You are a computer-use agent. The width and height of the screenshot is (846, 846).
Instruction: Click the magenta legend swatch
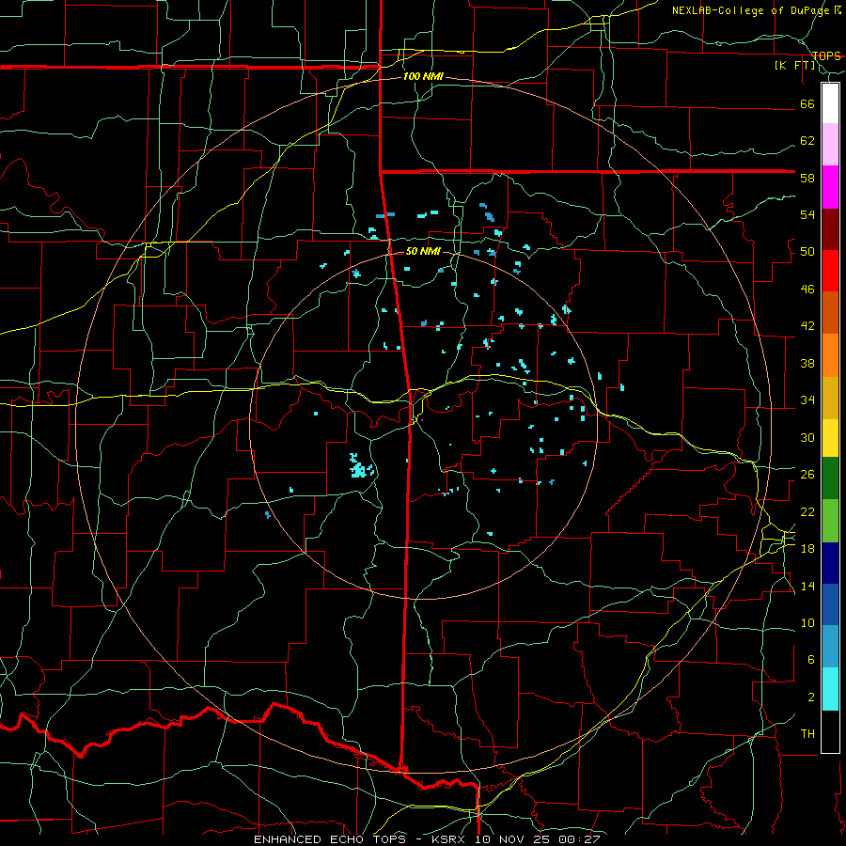[830, 187]
